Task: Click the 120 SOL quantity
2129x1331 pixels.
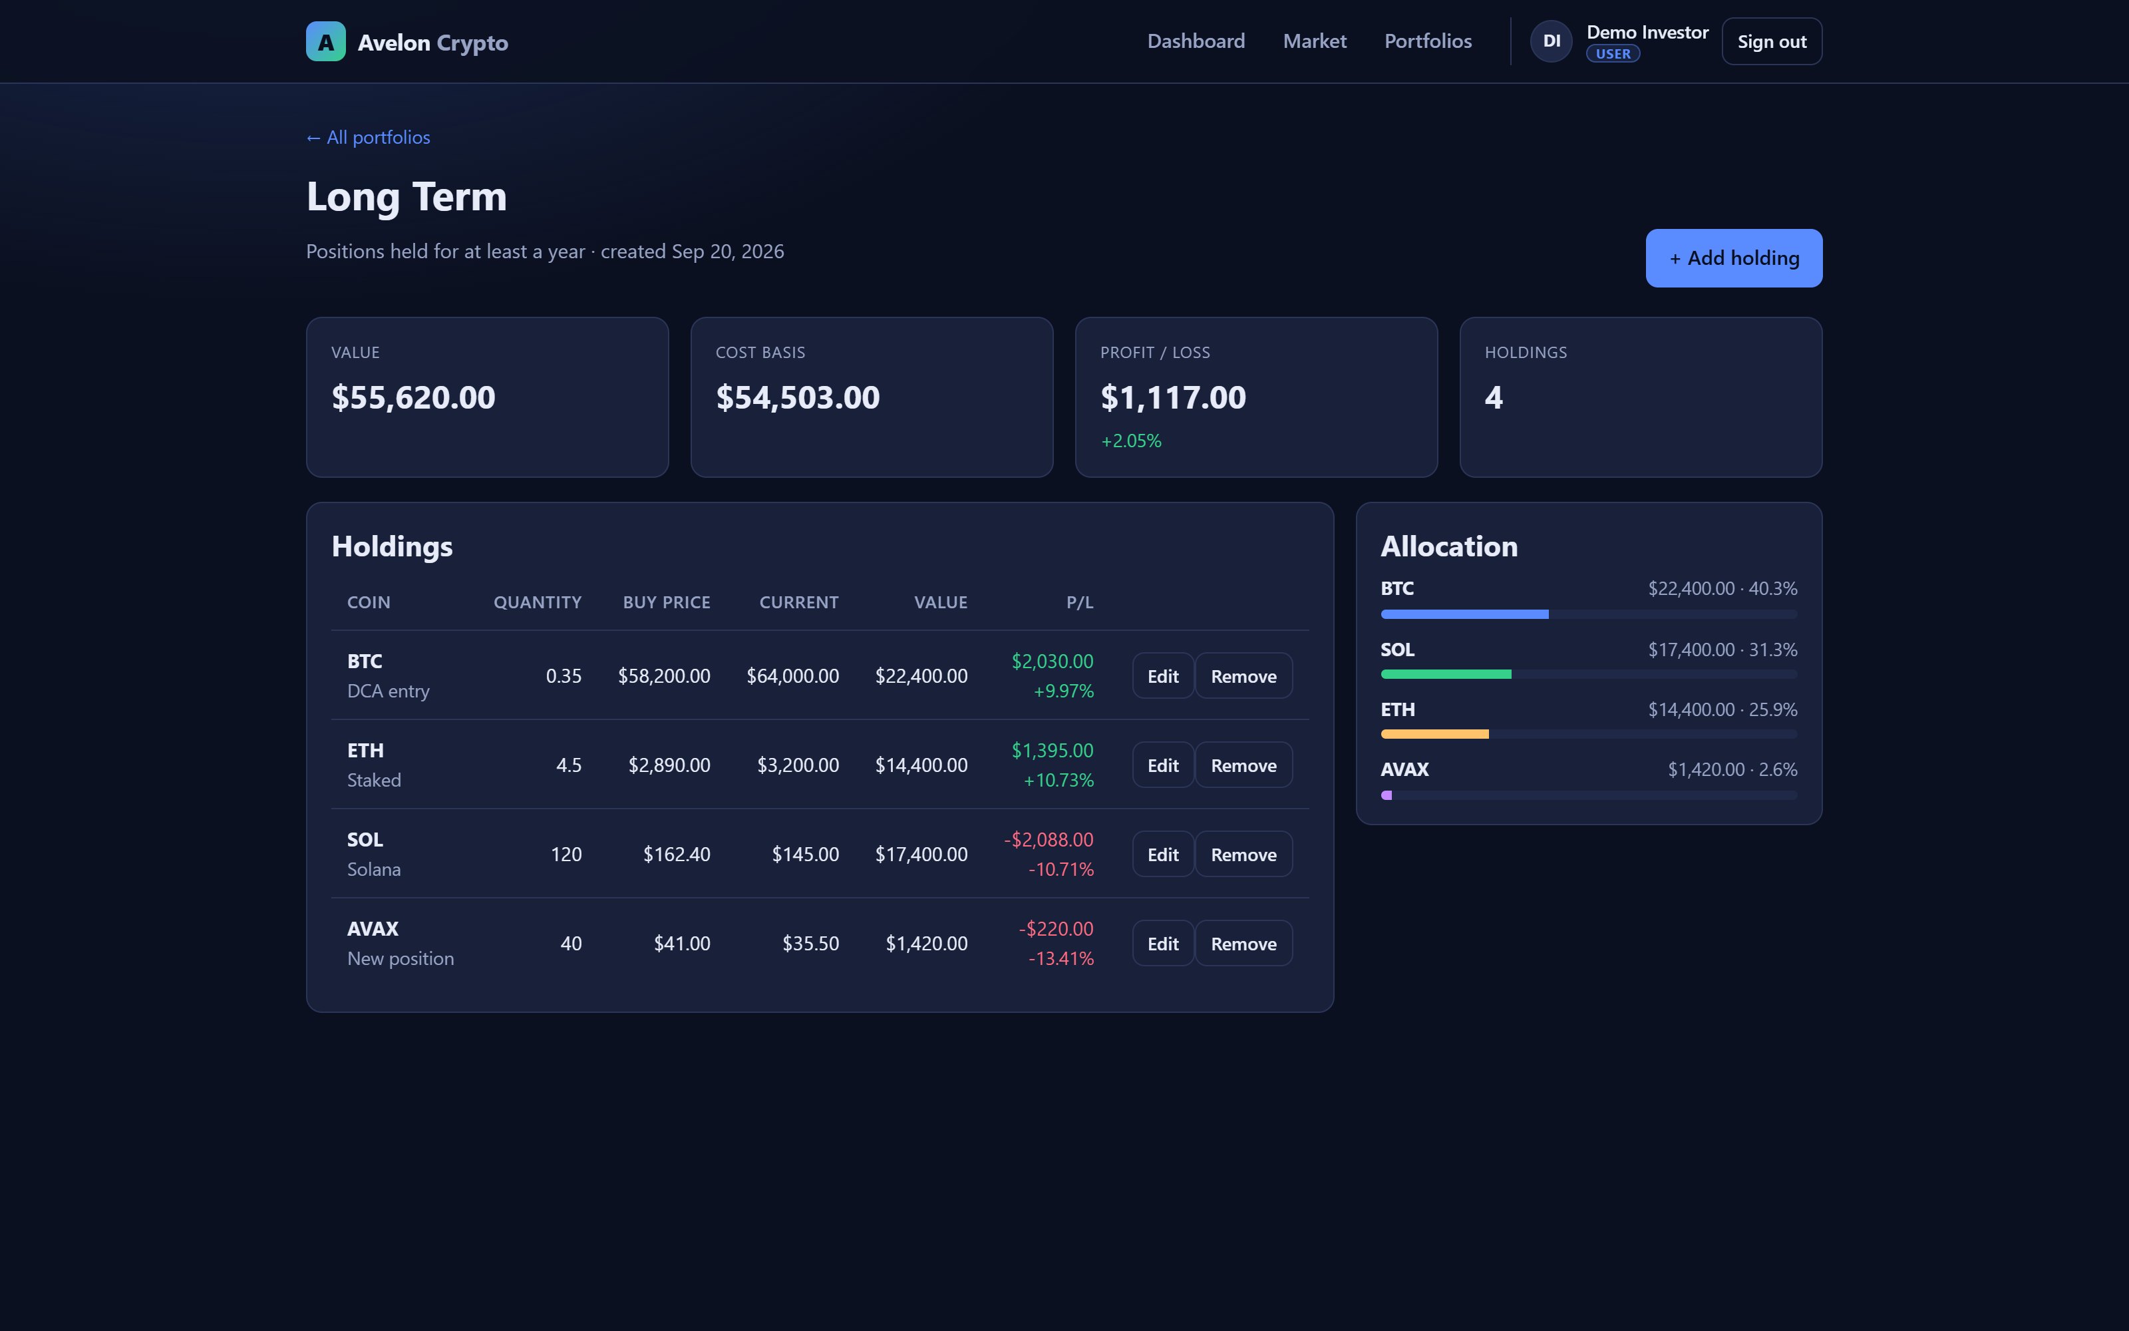Action: click(x=566, y=855)
